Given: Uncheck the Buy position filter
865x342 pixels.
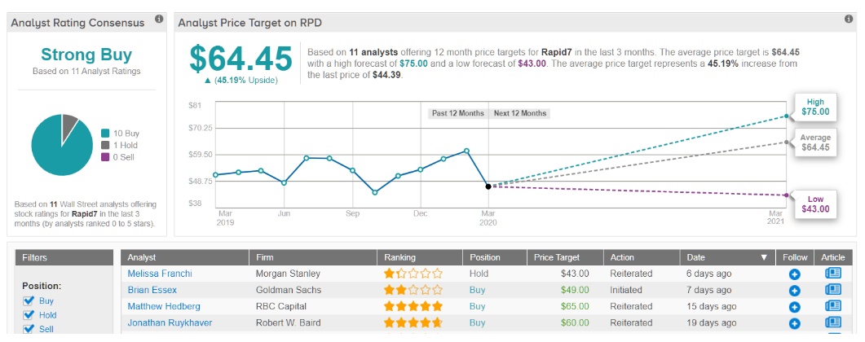Looking at the screenshot, I should 29,300.
